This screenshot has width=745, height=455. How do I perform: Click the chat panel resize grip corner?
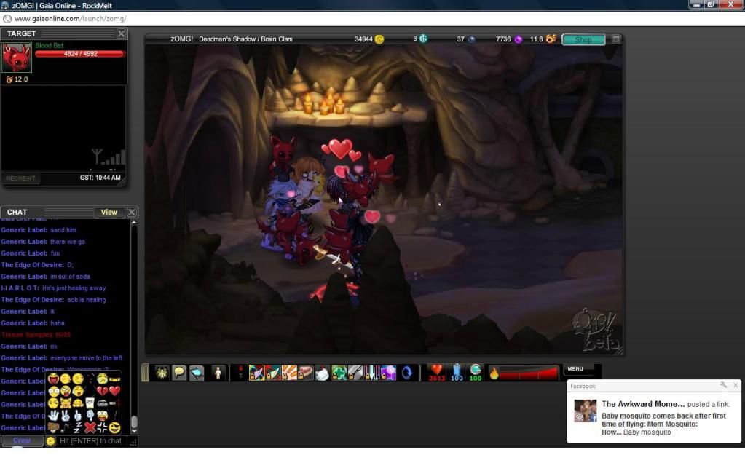133,442
